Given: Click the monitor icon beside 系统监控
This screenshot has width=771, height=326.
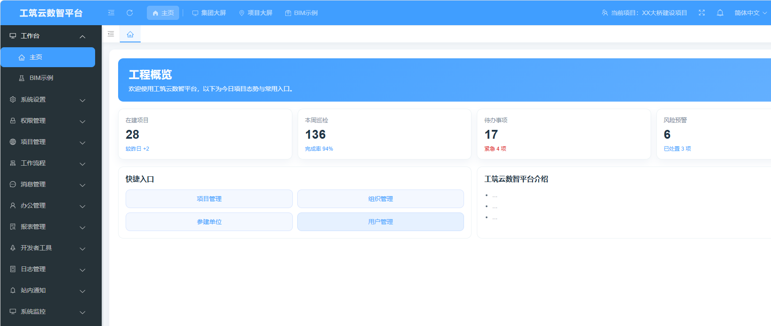Looking at the screenshot, I should (13, 311).
